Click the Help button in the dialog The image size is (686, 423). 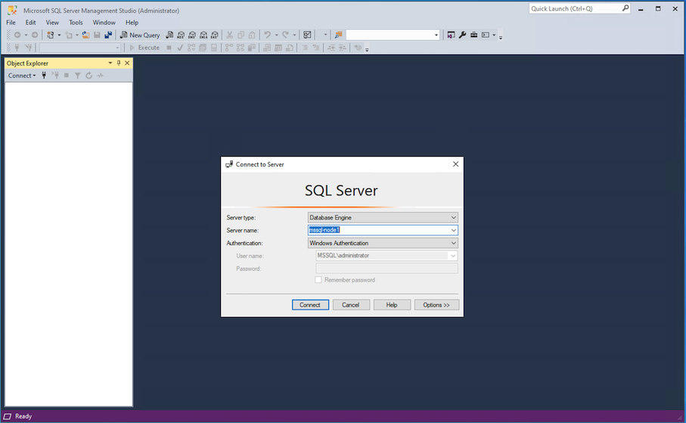pos(392,305)
